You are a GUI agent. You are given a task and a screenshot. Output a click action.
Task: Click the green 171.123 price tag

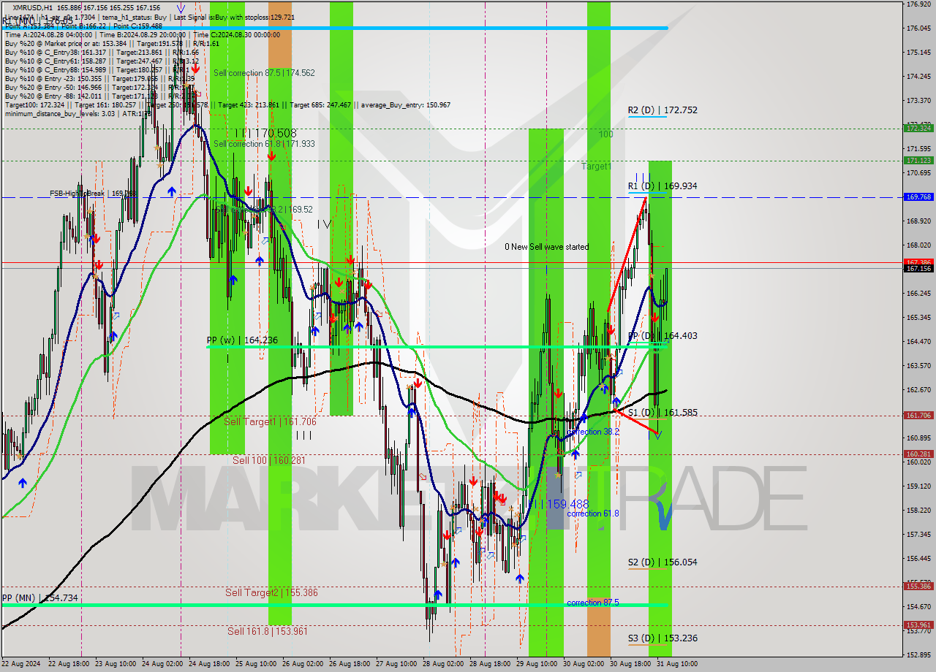[918, 160]
